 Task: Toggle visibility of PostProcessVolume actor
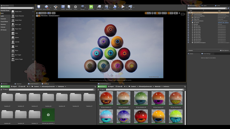coord(188,21)
